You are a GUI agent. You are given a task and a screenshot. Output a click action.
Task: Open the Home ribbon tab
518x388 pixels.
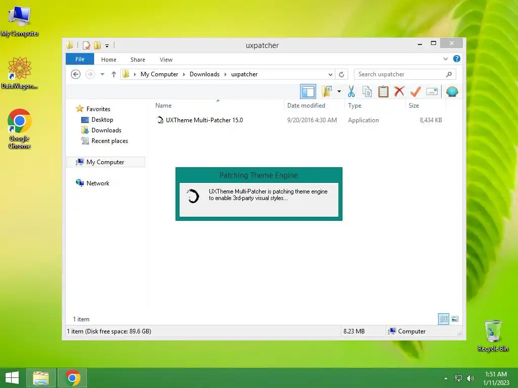[x=109, y=60]
